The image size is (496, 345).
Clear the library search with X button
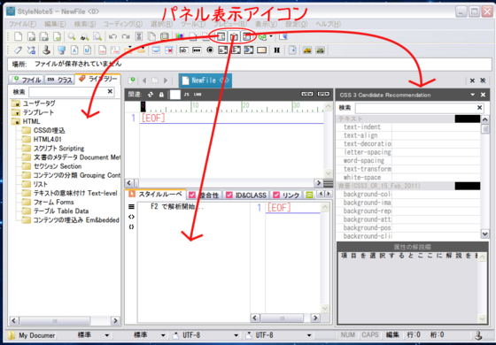(x=110, y=92)
